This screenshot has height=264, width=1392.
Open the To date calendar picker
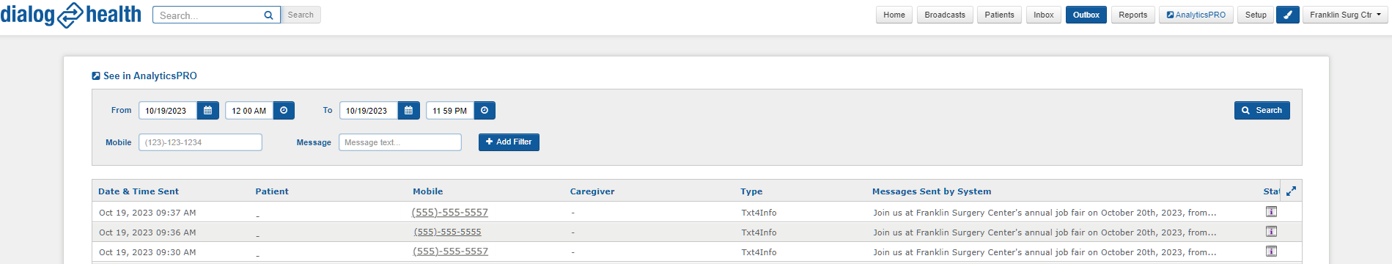click(409, 111)
